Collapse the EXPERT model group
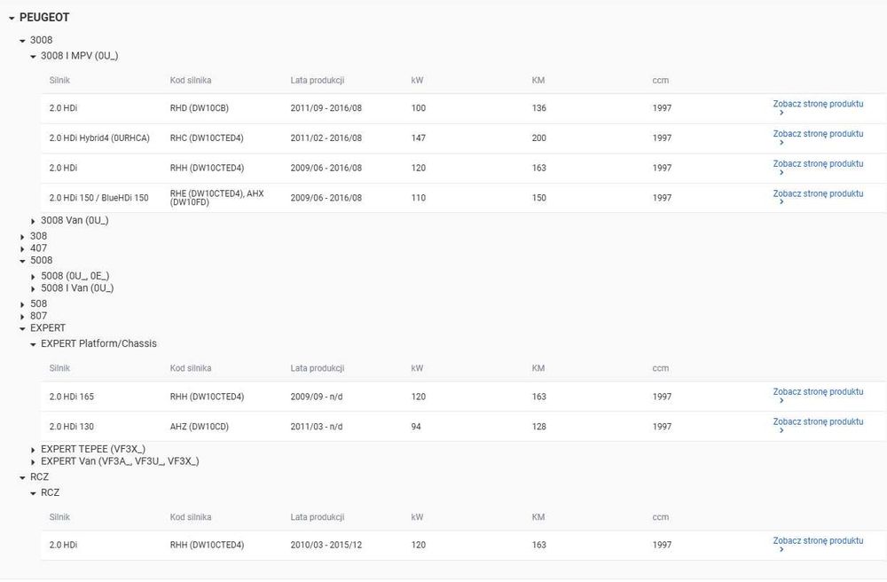The width and height of the screenshot is (887, 582). click(x=22, y=329)
